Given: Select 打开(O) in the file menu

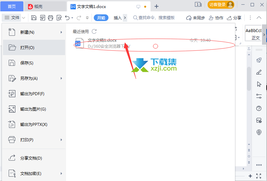Looking at the screenshot, I should [x=34, y=47].
